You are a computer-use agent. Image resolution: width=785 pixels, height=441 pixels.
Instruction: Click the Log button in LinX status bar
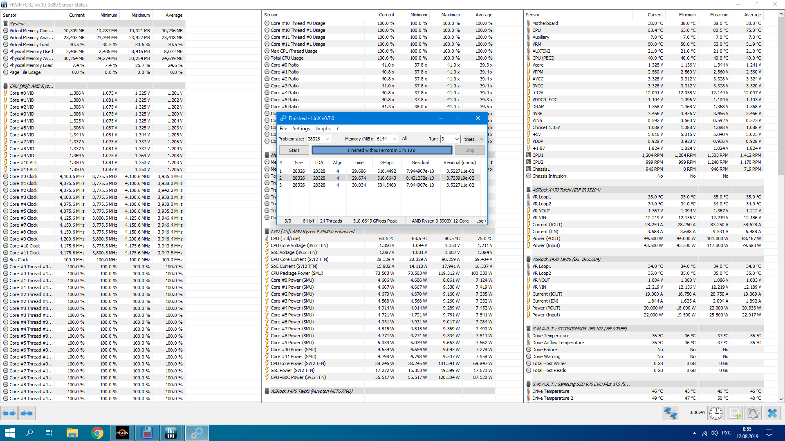coord(480,221)
